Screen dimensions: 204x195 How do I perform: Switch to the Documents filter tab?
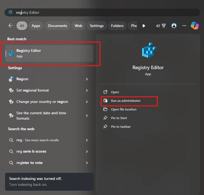coord(58,26)
